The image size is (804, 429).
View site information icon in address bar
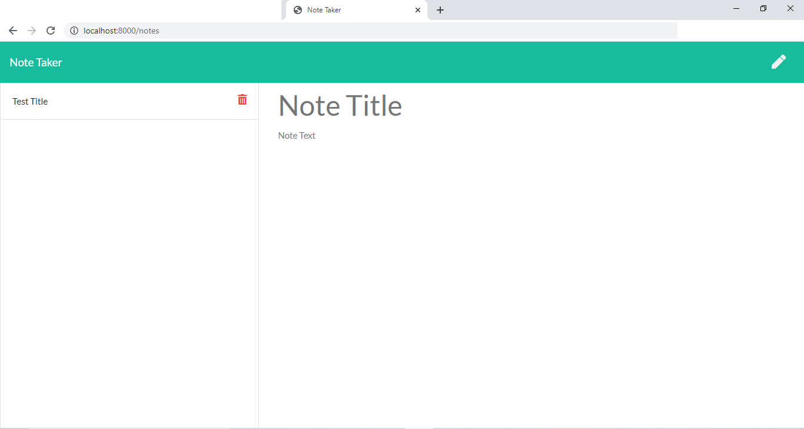[x=74, y=31]
